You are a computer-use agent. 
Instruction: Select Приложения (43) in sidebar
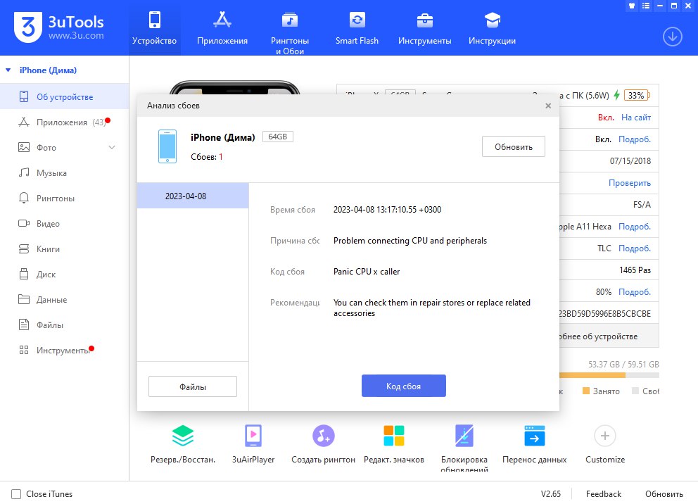coord(65,122)
